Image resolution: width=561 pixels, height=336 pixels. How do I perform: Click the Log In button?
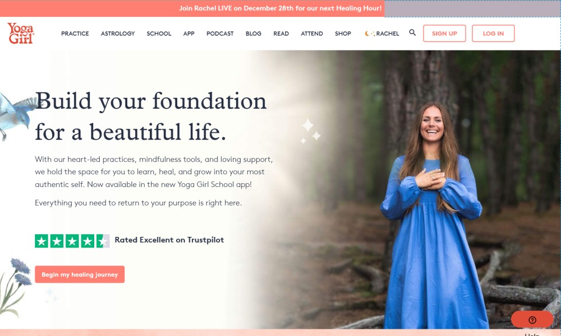tap(493, 33)
